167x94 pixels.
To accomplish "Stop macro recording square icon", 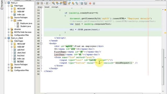I will point(94,3).
